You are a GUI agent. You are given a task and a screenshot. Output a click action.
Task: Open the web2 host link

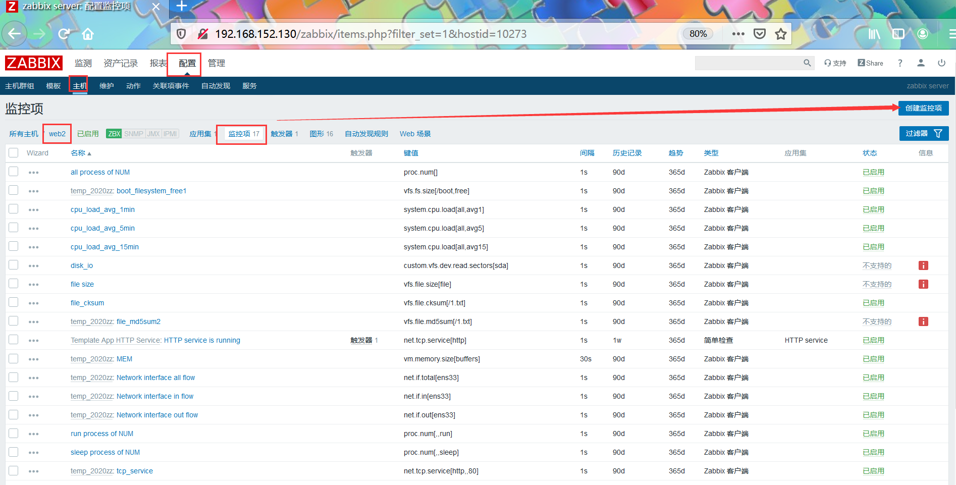[x=57, y=134]
